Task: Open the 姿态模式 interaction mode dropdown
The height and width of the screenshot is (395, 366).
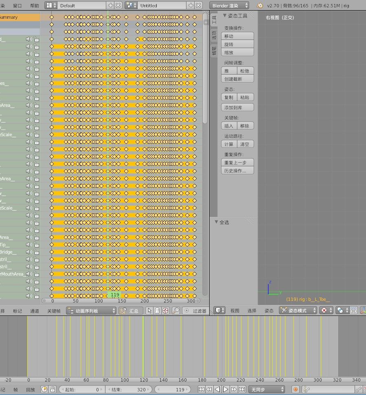Action: [298, 310]
